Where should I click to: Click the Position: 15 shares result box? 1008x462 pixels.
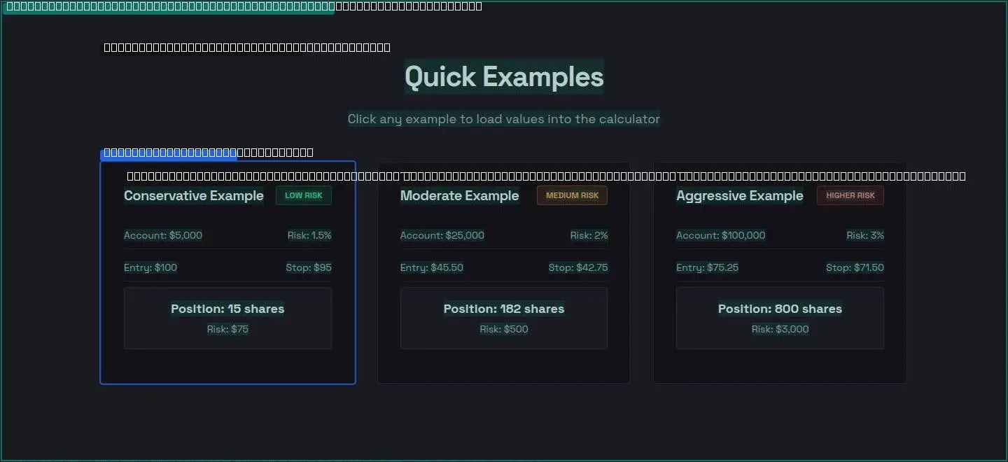click(x=227, y=318)
